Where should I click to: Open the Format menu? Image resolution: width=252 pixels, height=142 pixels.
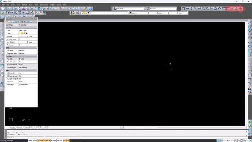tap(24, 5)
